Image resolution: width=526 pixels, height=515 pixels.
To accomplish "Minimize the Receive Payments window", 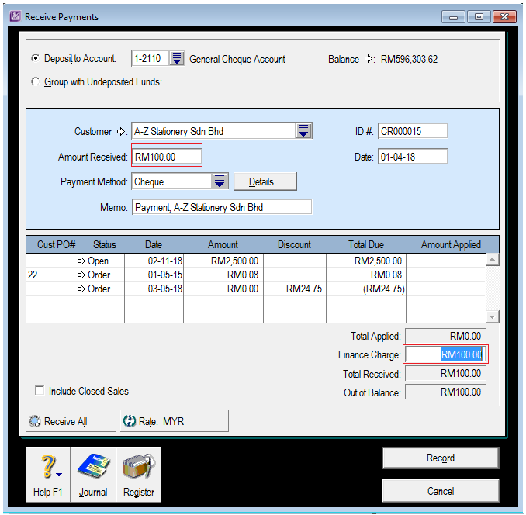I will tap(453, 17).
